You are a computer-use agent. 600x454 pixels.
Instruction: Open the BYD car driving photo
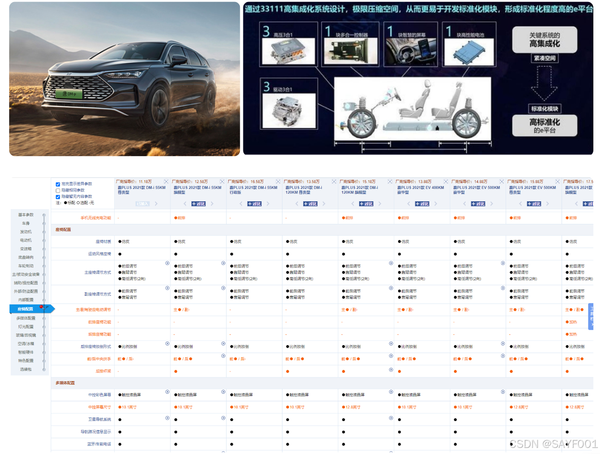[124, 79]
